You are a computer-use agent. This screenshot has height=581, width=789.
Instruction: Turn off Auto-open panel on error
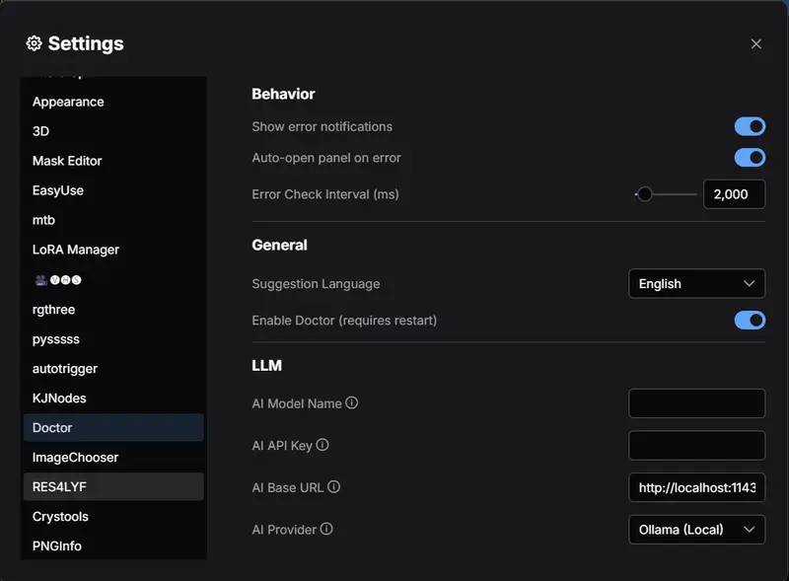[x=750, y=158]
